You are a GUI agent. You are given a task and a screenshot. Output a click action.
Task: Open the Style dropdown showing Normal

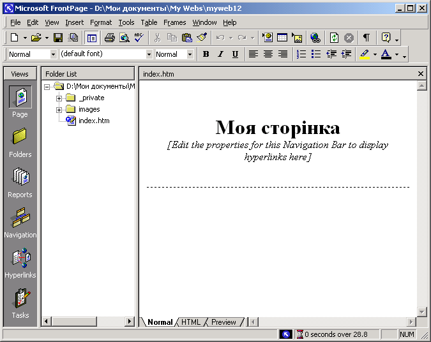(54, 54)
